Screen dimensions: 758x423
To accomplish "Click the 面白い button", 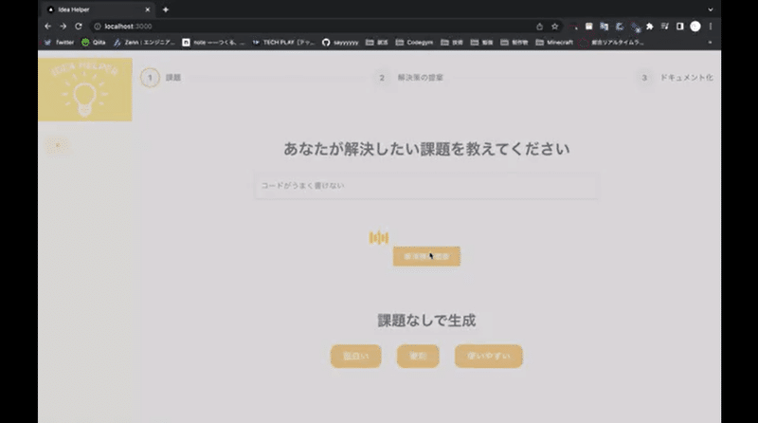I will (356, 357).
